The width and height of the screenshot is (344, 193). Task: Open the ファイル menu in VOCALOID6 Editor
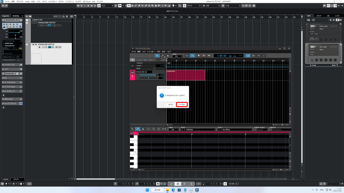[133, 51]
